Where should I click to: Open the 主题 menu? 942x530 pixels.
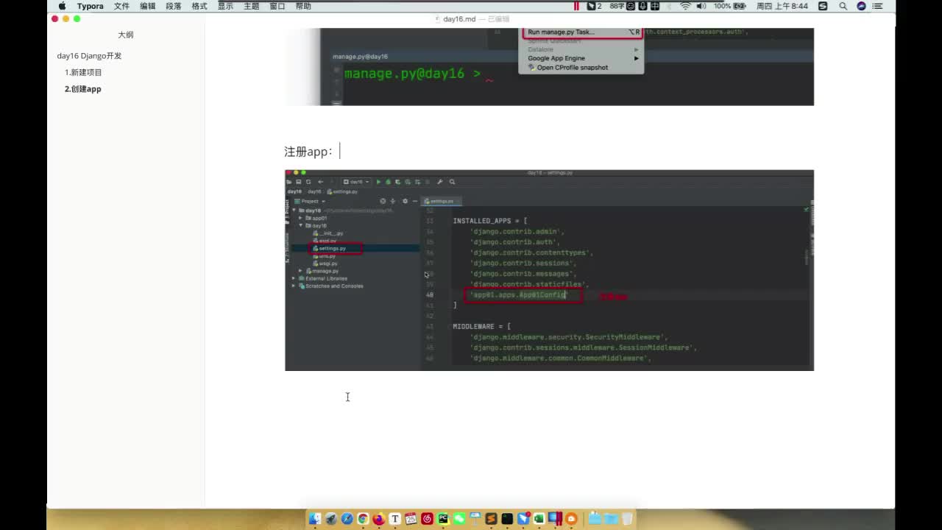[251, 6]
